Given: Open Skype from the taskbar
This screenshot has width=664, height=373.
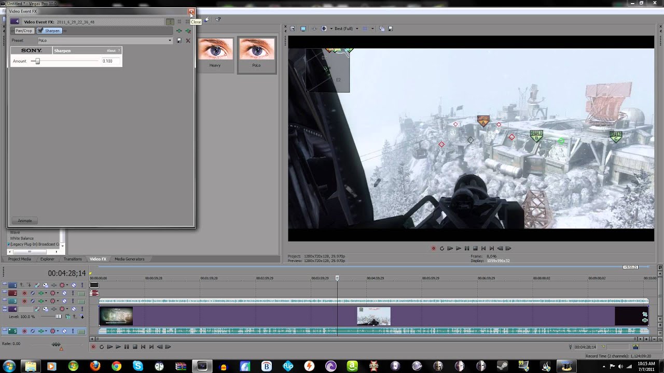Looking at the screenshot, I should (x=137, y=366).
